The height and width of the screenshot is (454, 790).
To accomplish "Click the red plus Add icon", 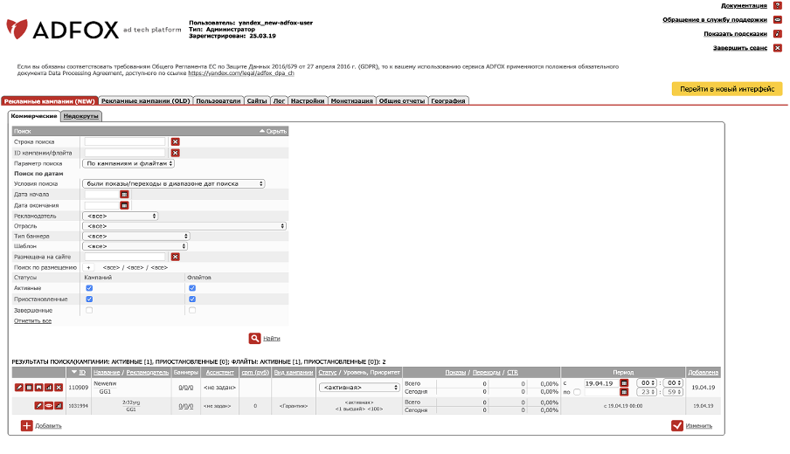I will [26, 425].
